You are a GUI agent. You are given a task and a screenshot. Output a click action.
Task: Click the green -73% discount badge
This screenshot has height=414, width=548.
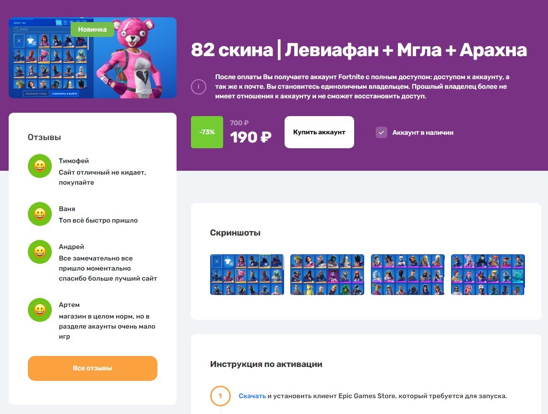[x=207, y=132]
